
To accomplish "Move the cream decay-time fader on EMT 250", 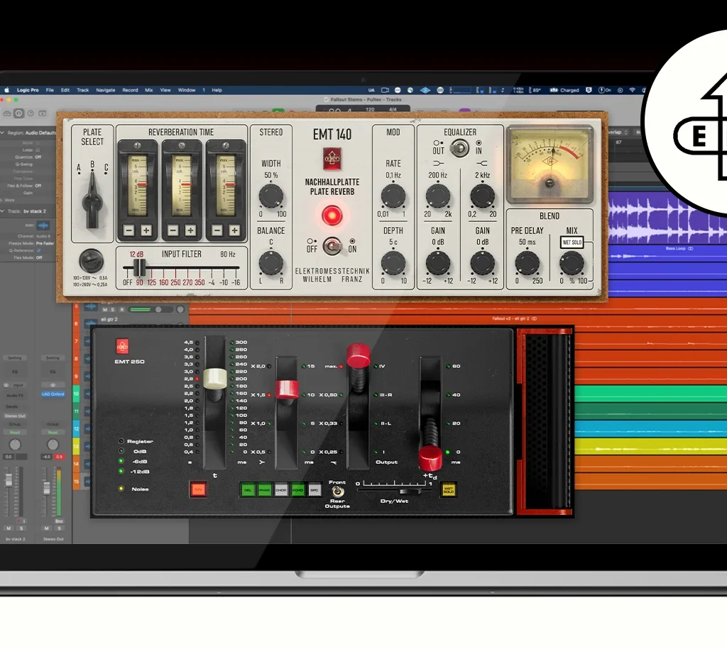I will coord(214,379).
